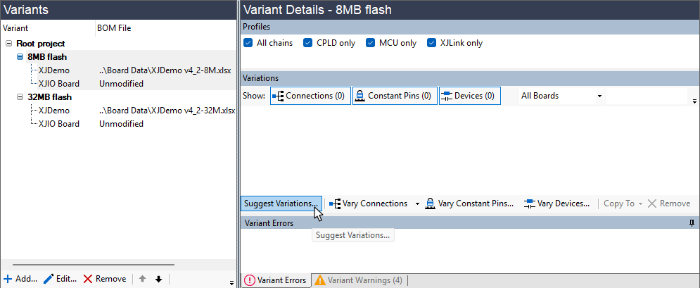Toggle Connections filter in Show bar

point(310,96)
